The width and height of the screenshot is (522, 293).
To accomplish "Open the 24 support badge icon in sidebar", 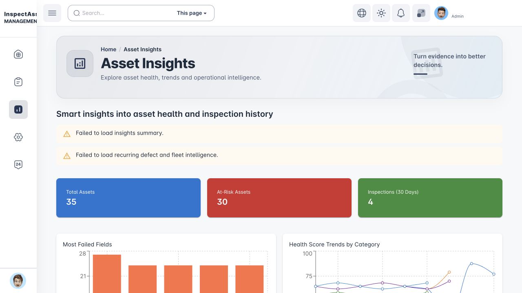I will click(18, 165).
